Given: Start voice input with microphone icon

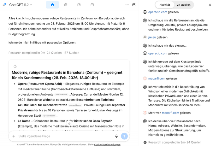Looking at the screenshot, I should [x=116, y=136].
